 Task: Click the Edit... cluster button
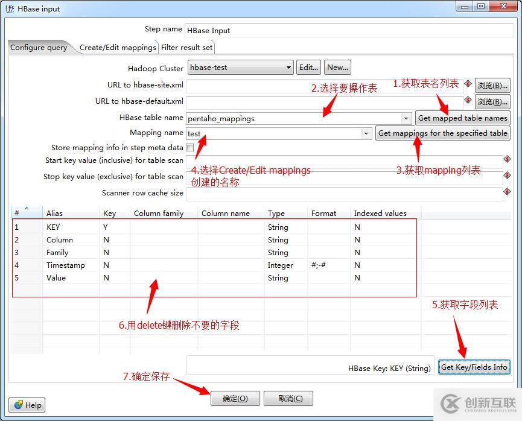pos(308,68)
